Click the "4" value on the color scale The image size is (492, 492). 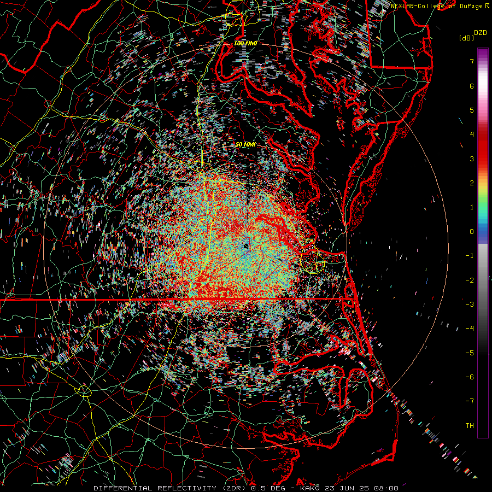(472, 134)
